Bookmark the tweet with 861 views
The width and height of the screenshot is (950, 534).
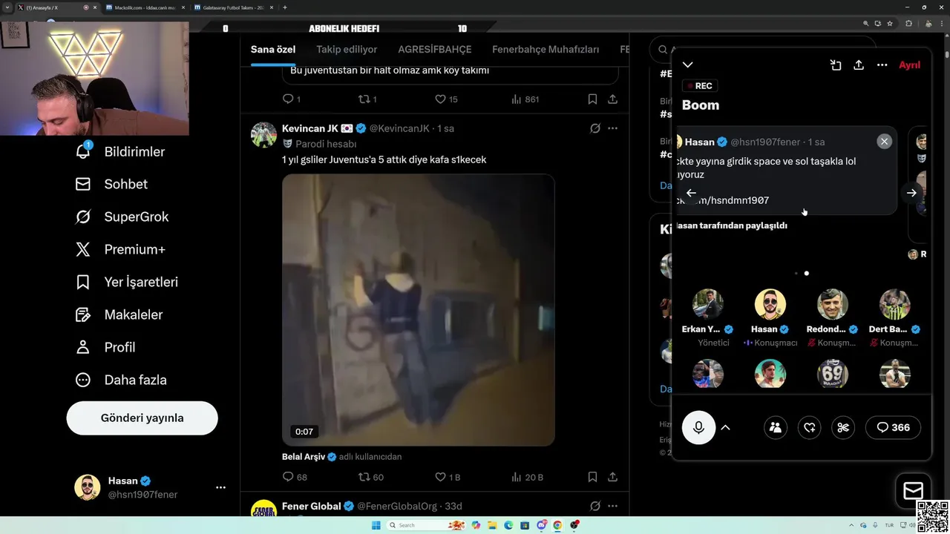tap(592, 99)
